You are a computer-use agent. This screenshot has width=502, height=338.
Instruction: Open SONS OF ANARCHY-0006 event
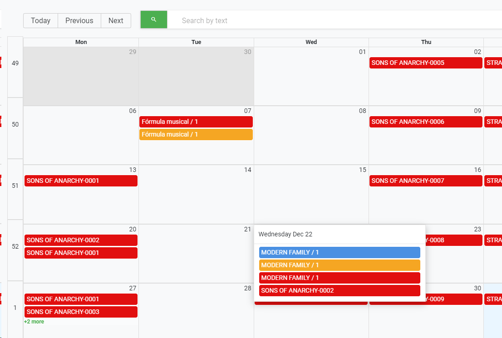click(x=425, y=122)
